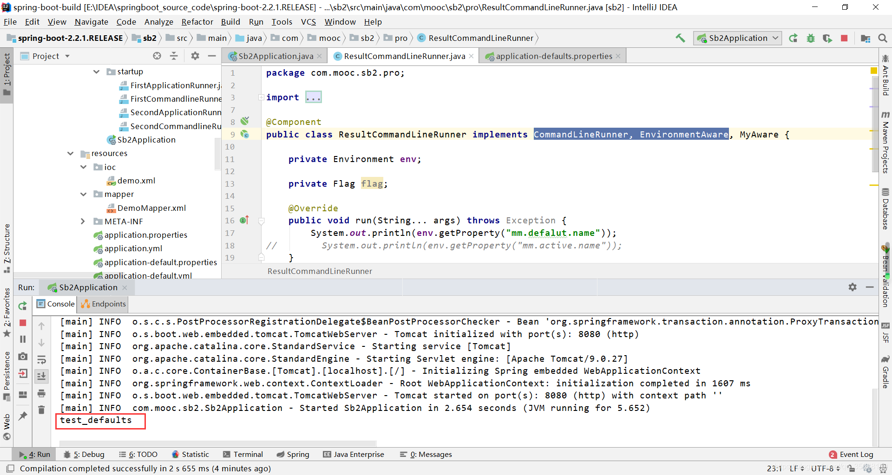Open Run panel settings gear

tap(853, 287)
